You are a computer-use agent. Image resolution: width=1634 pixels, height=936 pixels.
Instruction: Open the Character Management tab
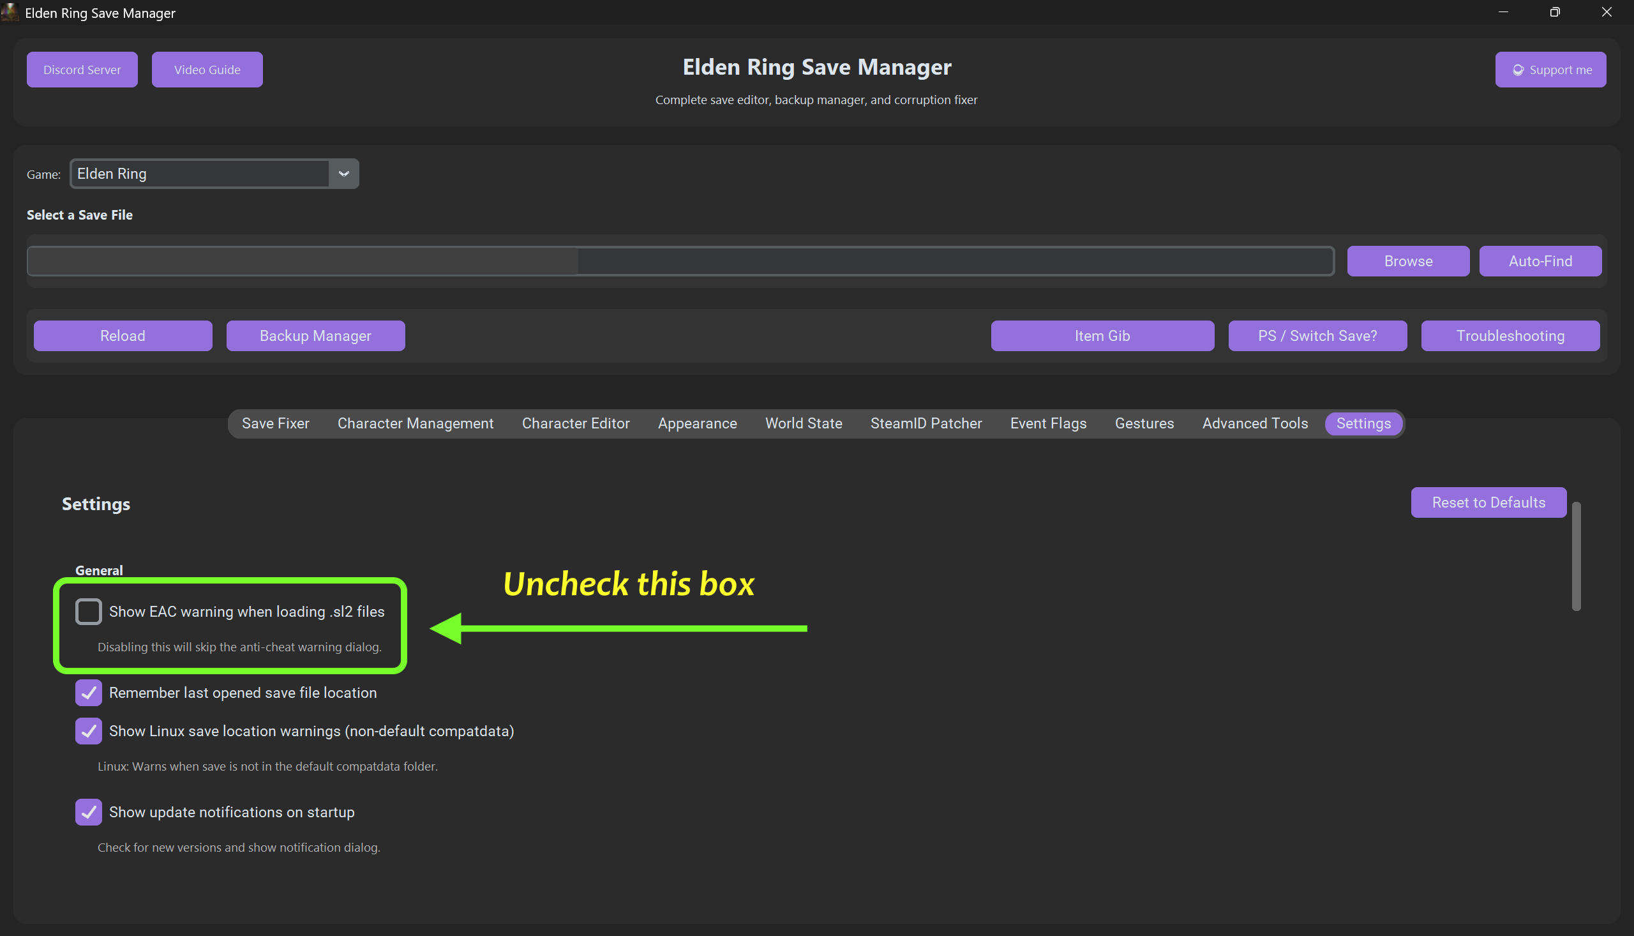[x=416, y=424]
